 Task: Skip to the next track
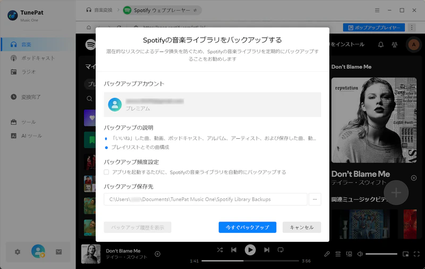coord(267,250)
